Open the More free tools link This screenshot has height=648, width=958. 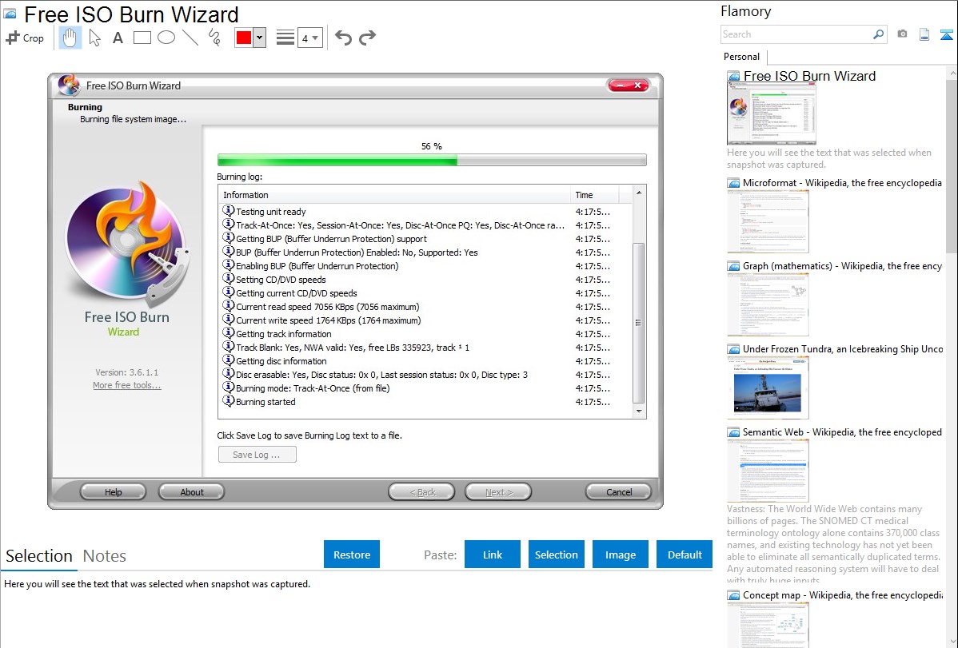[x=127, y=385]
